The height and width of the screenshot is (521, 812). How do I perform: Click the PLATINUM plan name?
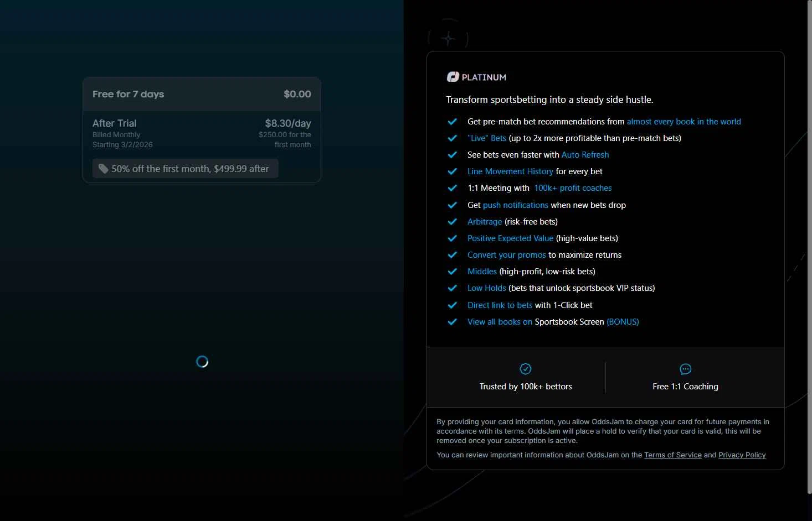point(484,77)
